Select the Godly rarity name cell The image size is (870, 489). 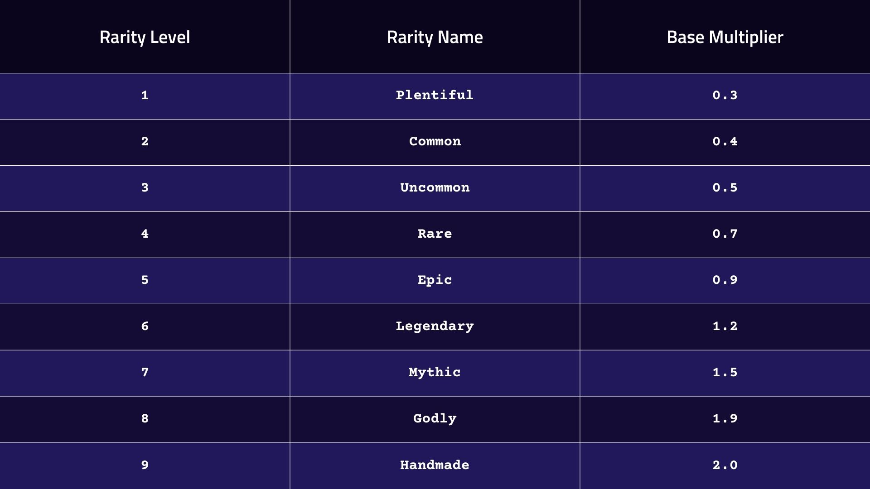coord(435,419)
